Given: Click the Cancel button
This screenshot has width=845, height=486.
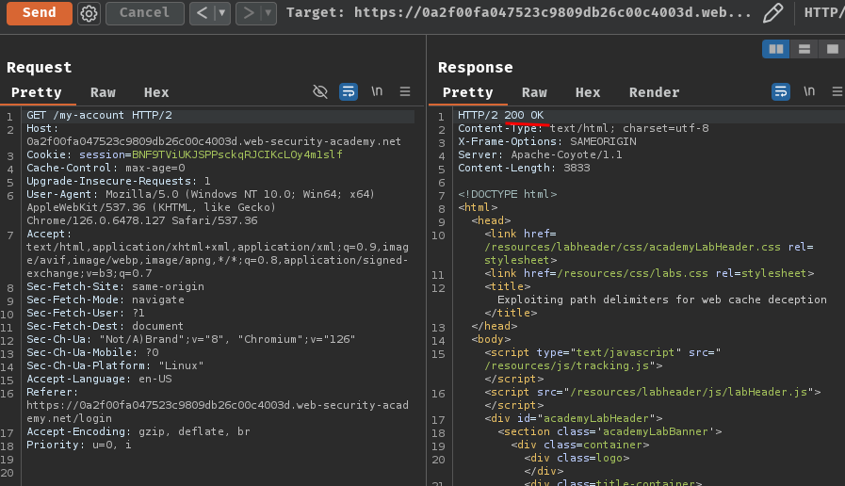Looking at the screenshot, I should pos(144,13).
